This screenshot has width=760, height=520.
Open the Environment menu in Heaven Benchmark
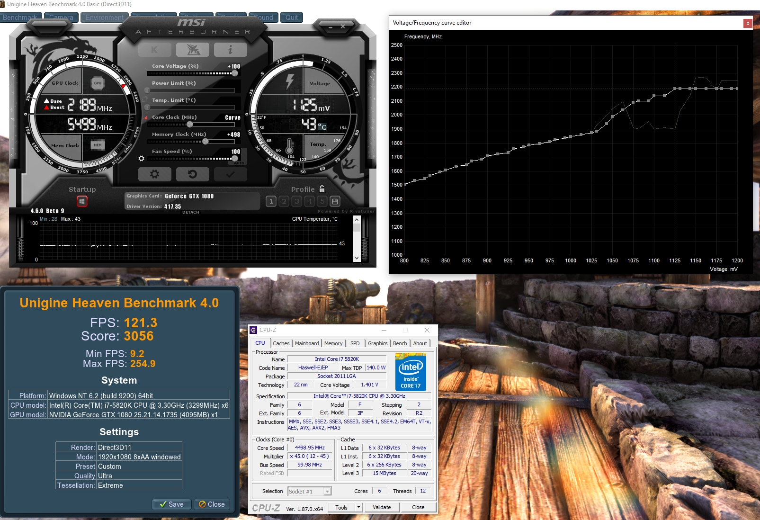(105, 18)
